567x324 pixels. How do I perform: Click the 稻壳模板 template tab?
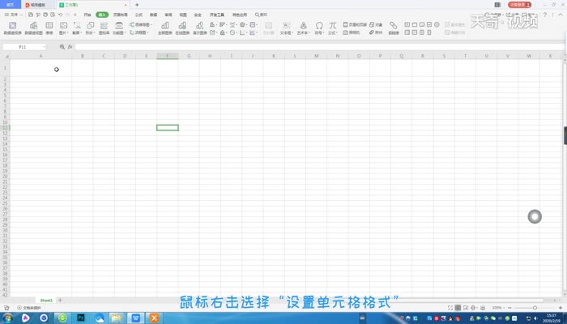[36, 5]
